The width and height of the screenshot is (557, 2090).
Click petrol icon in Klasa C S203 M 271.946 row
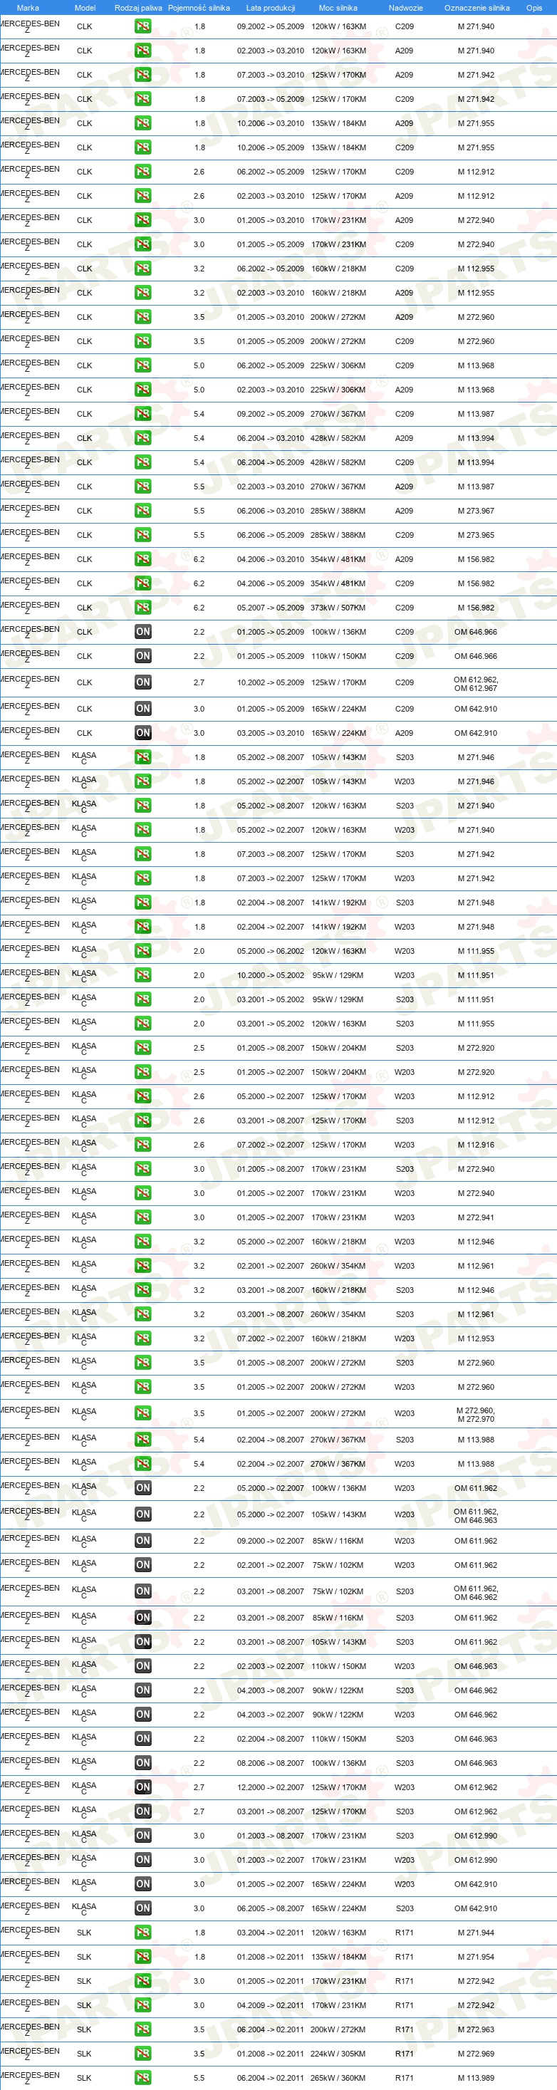click(142, 758)
